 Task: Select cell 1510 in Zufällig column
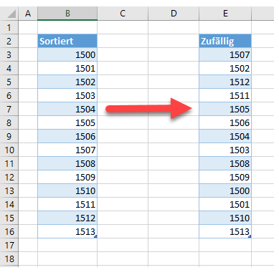click(225, 218)
